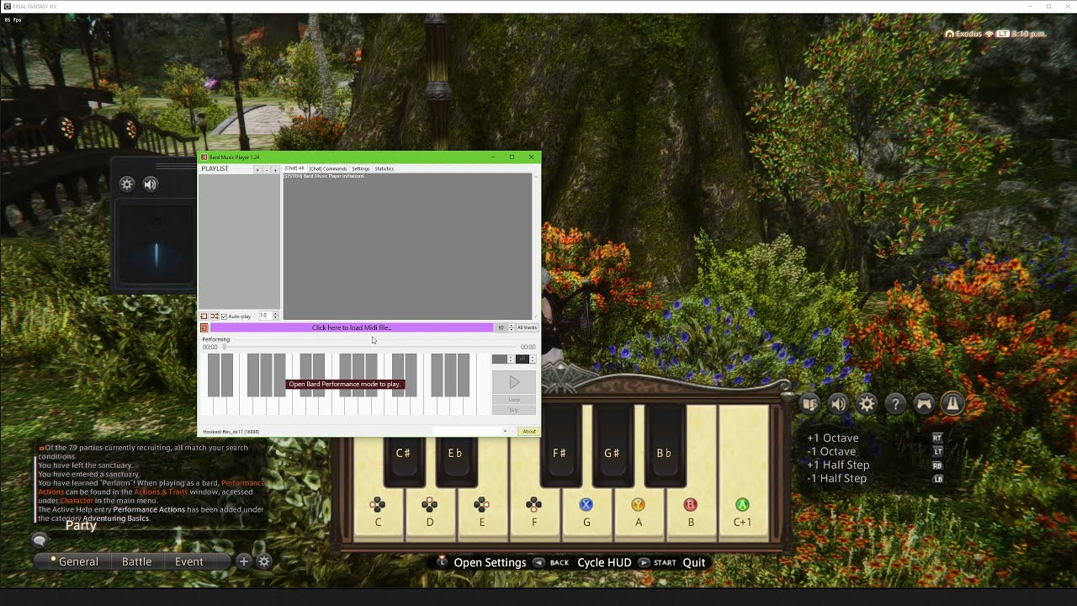Select the Event chat tab
The width and height of the screenshot is (1077, 606).
189,561
